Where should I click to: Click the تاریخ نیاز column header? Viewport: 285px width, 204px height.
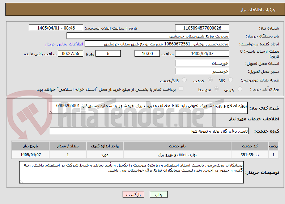[x=30, y=146]
